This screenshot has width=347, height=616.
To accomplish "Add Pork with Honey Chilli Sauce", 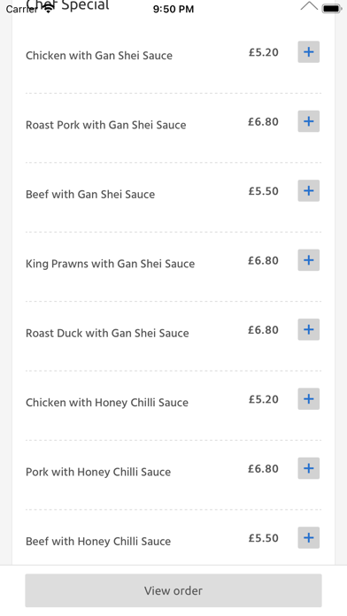I will 308,468.
